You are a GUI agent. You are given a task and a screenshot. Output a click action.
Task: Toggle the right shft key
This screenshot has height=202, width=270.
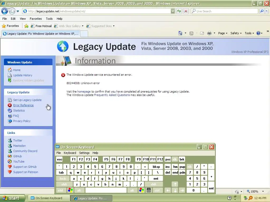pyautogui.click(x=153, y=184)
